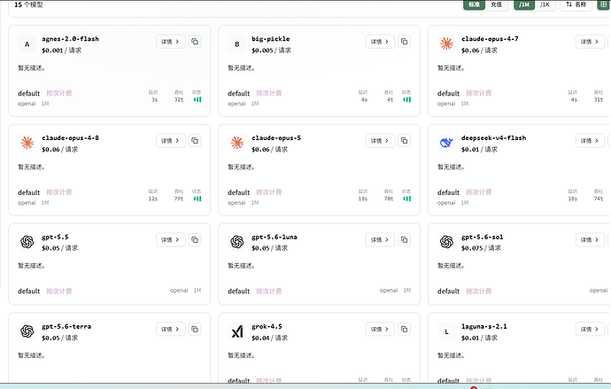
Task: Click the '$0.005 / 请求' price
Action: point(271,51)
